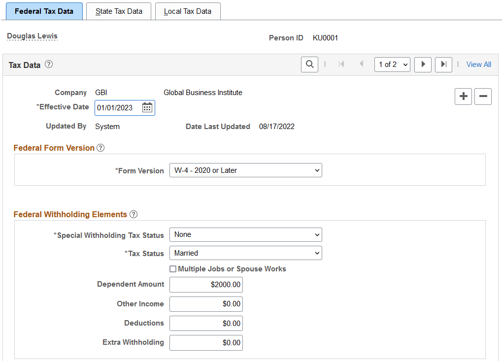
Task: Enable Multiple Jobs or Spouse Works
Action: [x=173, y=269]
